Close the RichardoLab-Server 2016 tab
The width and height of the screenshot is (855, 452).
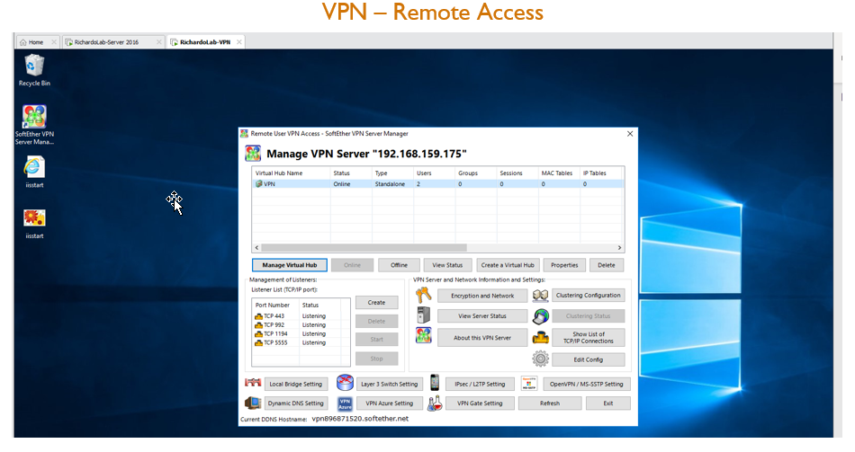pos(159,42)
